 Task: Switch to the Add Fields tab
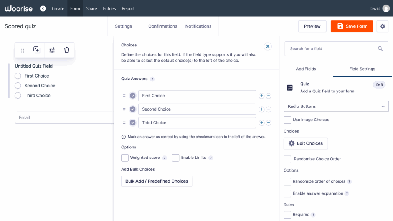point(306,69)
